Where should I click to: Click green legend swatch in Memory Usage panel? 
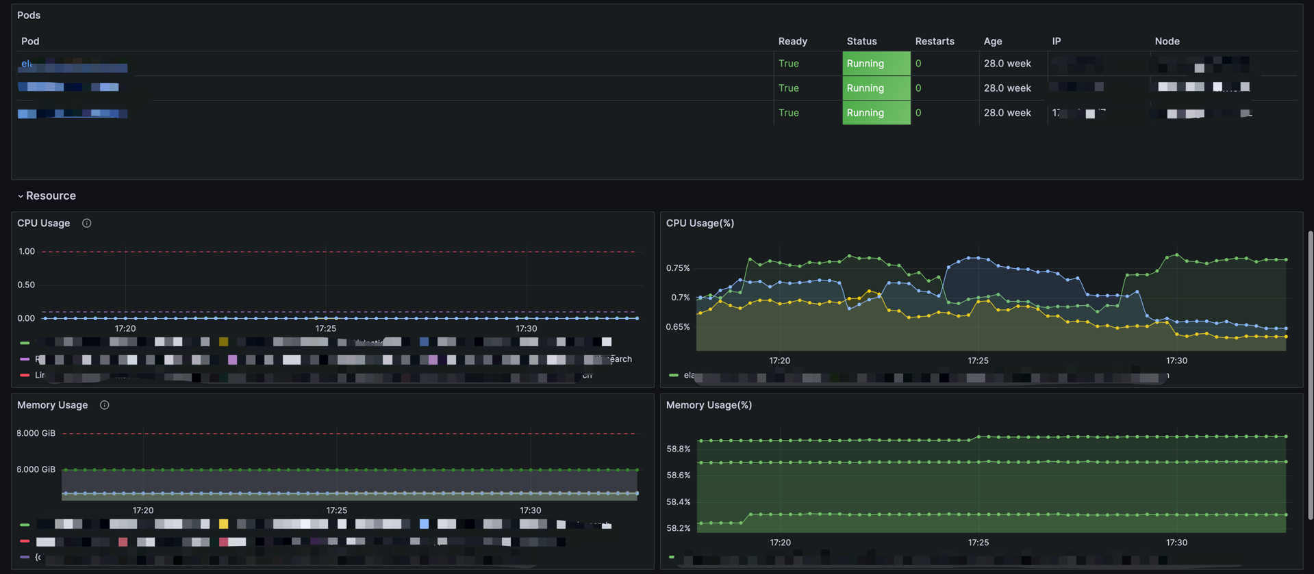(x=25, y=524)
